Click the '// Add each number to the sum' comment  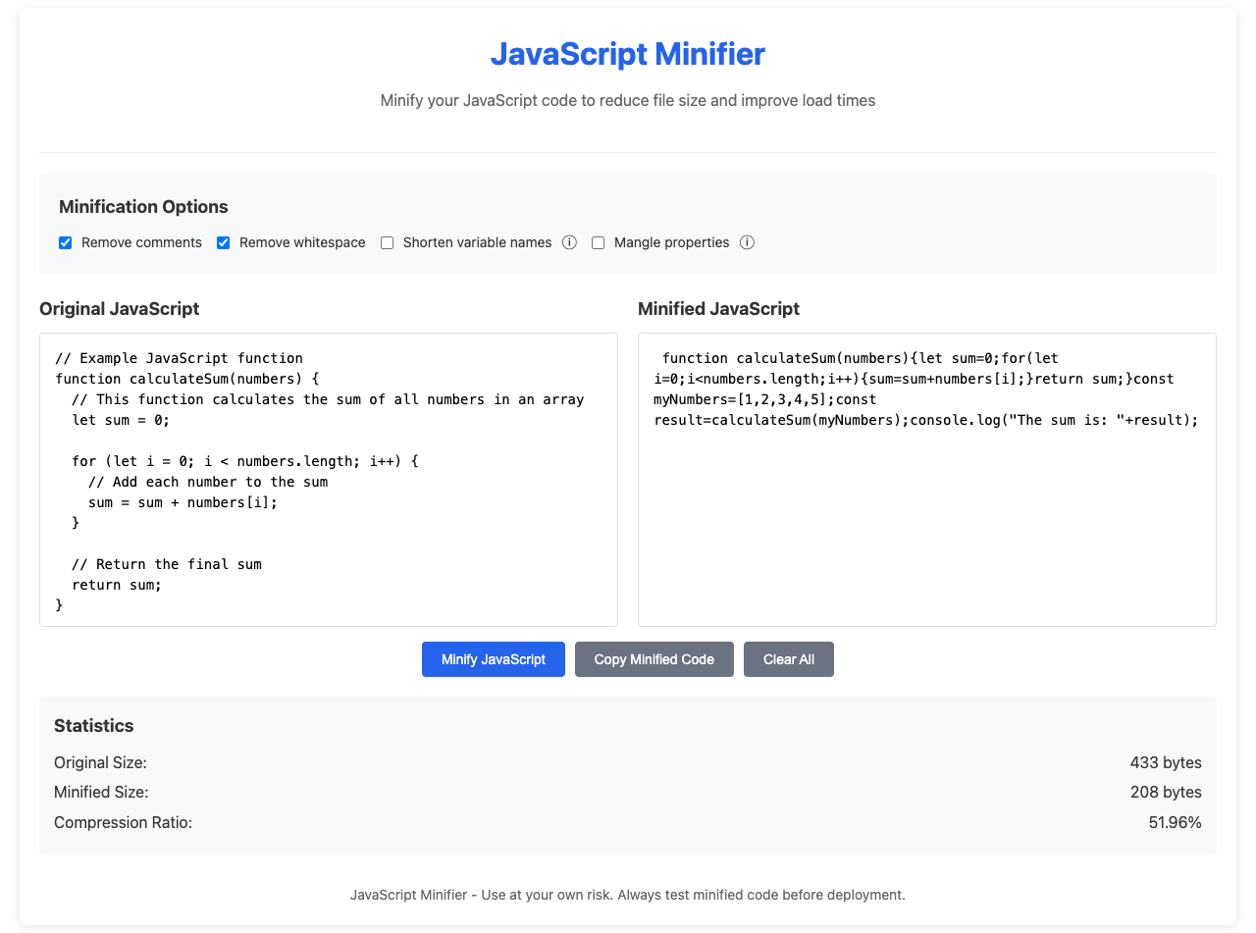tap(208, 482)
